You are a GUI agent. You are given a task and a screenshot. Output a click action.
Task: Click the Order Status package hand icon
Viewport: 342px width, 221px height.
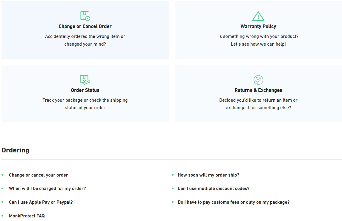click(x=85, y=80)
